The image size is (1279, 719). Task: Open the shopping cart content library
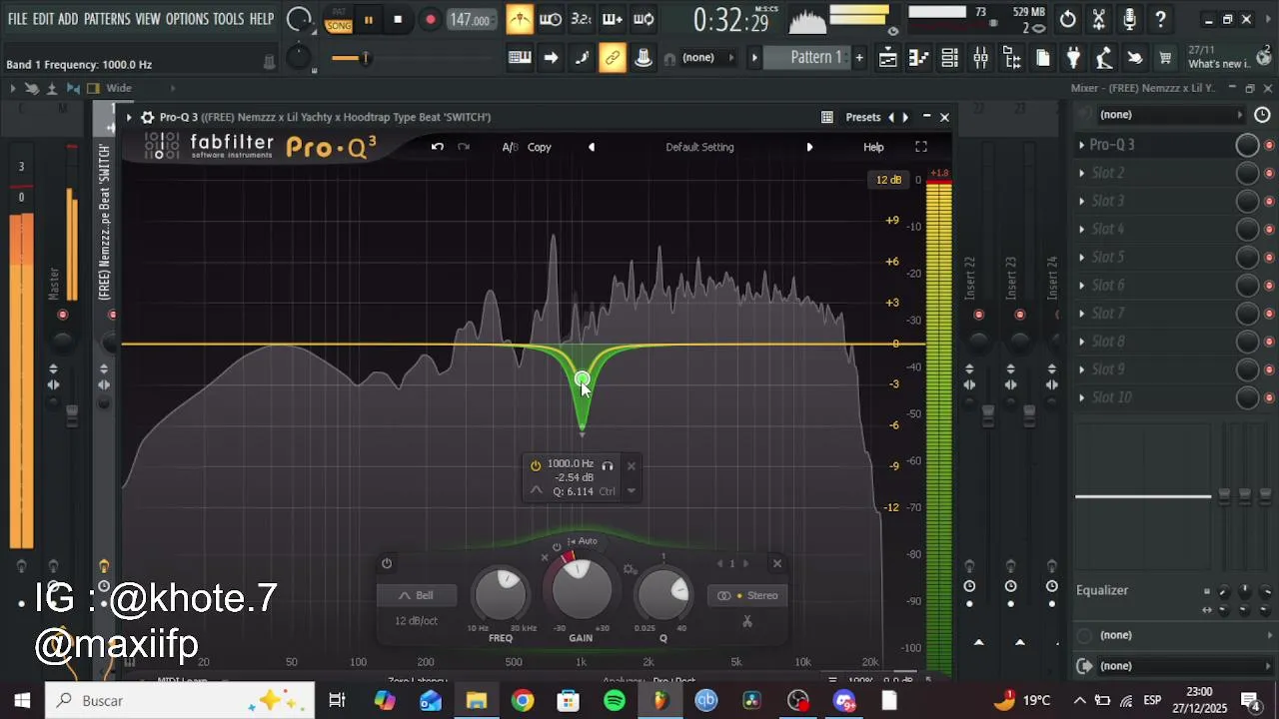tap(1165, 58)
